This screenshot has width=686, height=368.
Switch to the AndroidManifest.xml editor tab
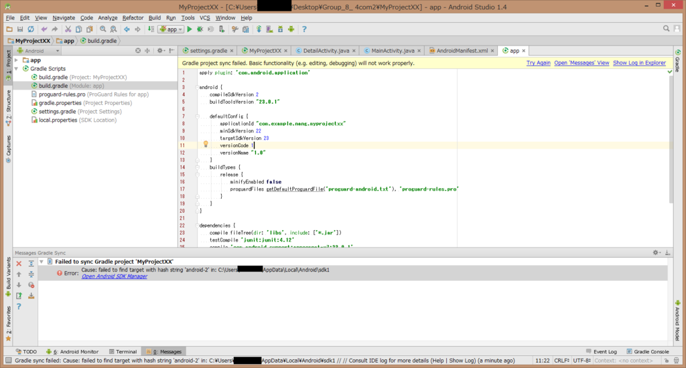coord(462,51)
